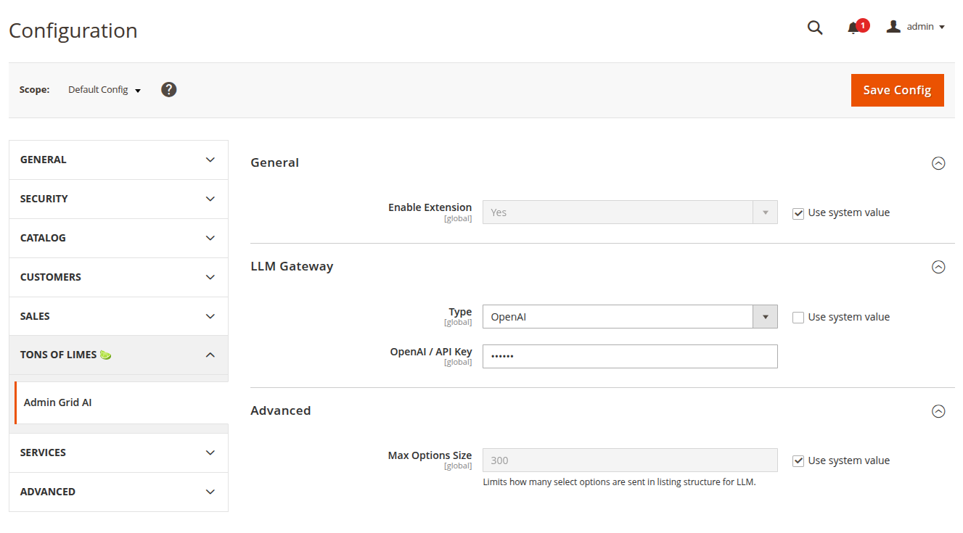
Task: Click the admin user avatar icon
Action: point(893,26)
